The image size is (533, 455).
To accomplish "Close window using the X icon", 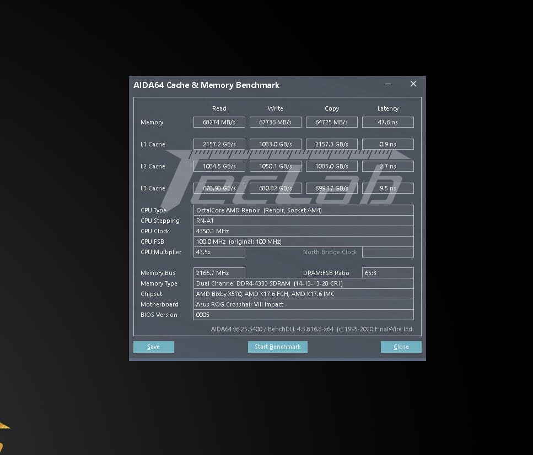I will pyautogui.click(x=413, y=84).
